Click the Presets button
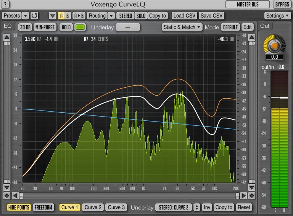293x216 pixels. [12, 16]
